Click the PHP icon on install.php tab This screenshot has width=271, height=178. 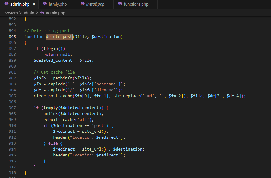point(82,4)
